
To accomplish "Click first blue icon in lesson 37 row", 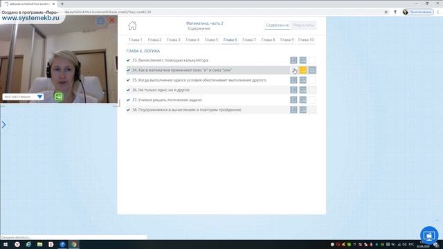I will 293,100.
